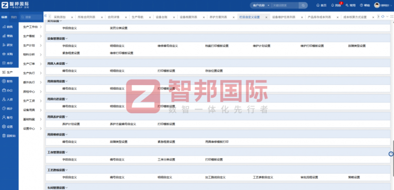The image size is (394, 190).
Task: Collapse the 设备管理设置 section
Action: pyautogui.click(x=66, y=39)
